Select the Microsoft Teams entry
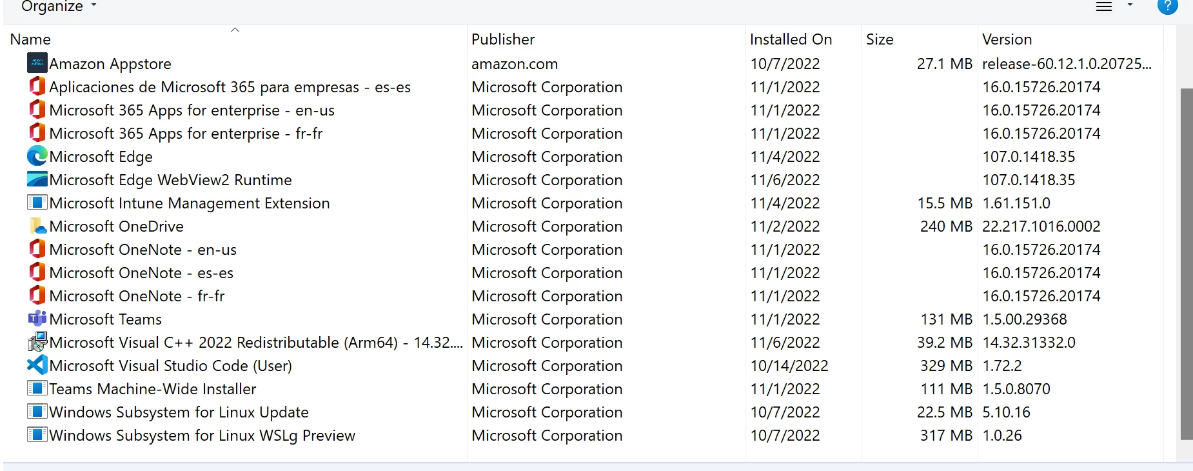The height and width of the screenshot is (471, 1193). pyautogui.click(x=105, y=319)
